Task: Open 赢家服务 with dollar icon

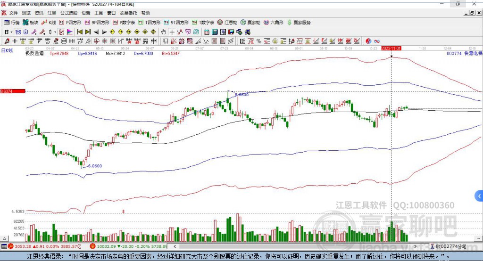Action: 299,23
